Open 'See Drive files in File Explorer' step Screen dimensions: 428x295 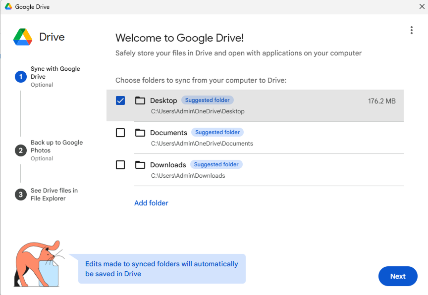(x=54, y=195)
